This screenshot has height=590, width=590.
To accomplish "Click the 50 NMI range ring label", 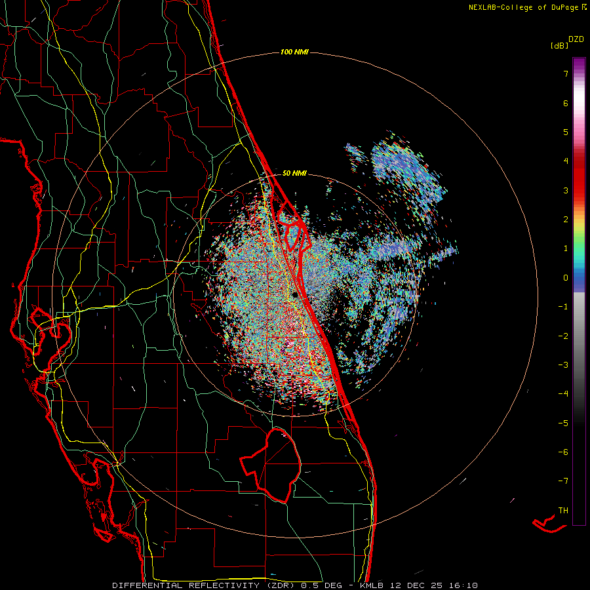I will coord(294,173).
